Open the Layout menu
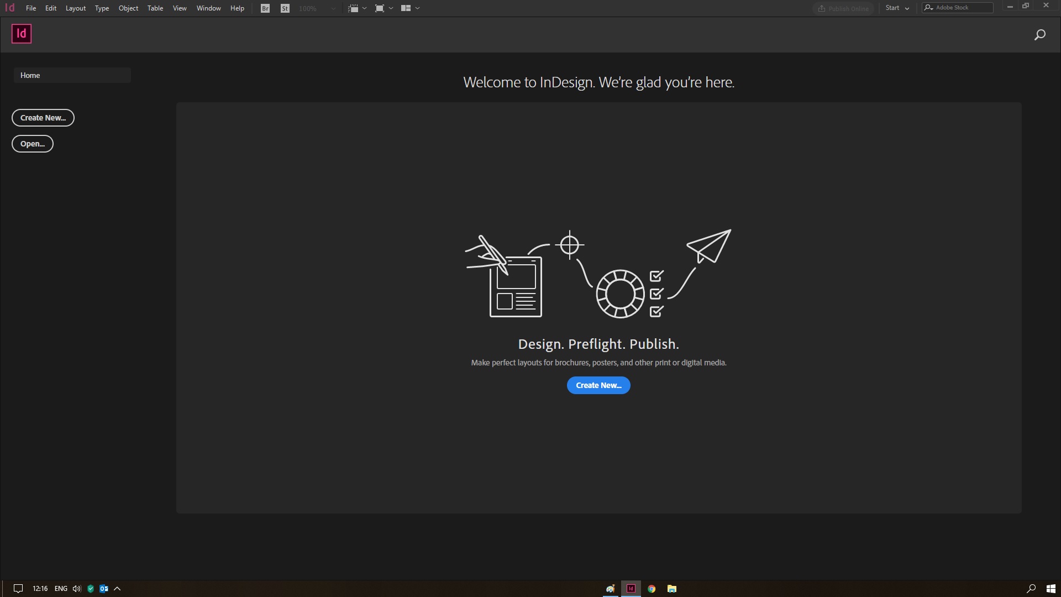The height and width of the screenshot is (597, 1061). click(76, 8)
